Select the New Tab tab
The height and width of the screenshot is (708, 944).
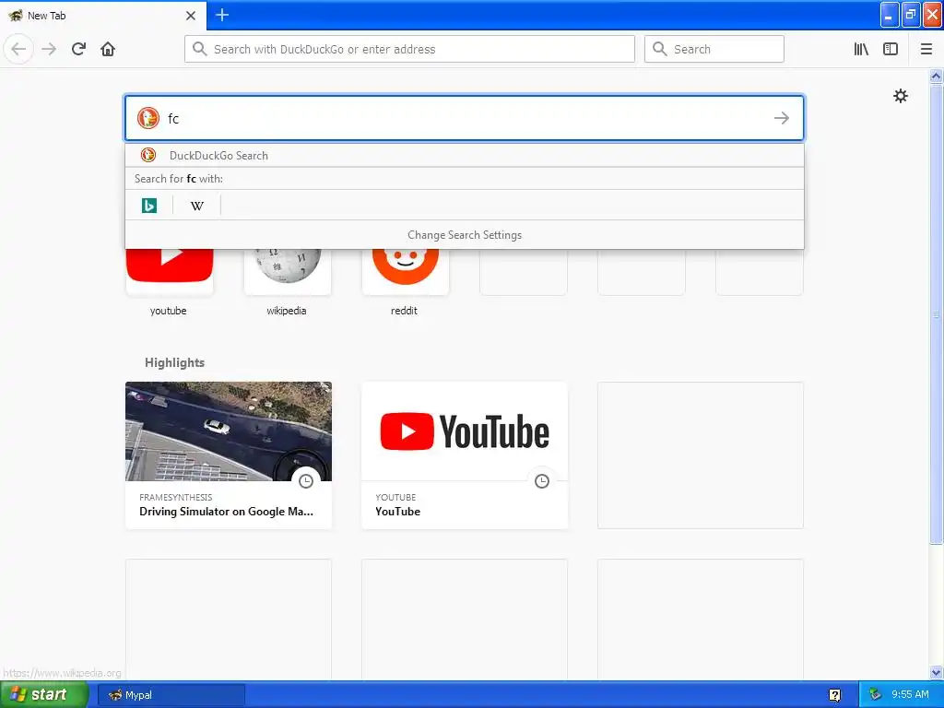pyautogui.click(x=103, y=16)
